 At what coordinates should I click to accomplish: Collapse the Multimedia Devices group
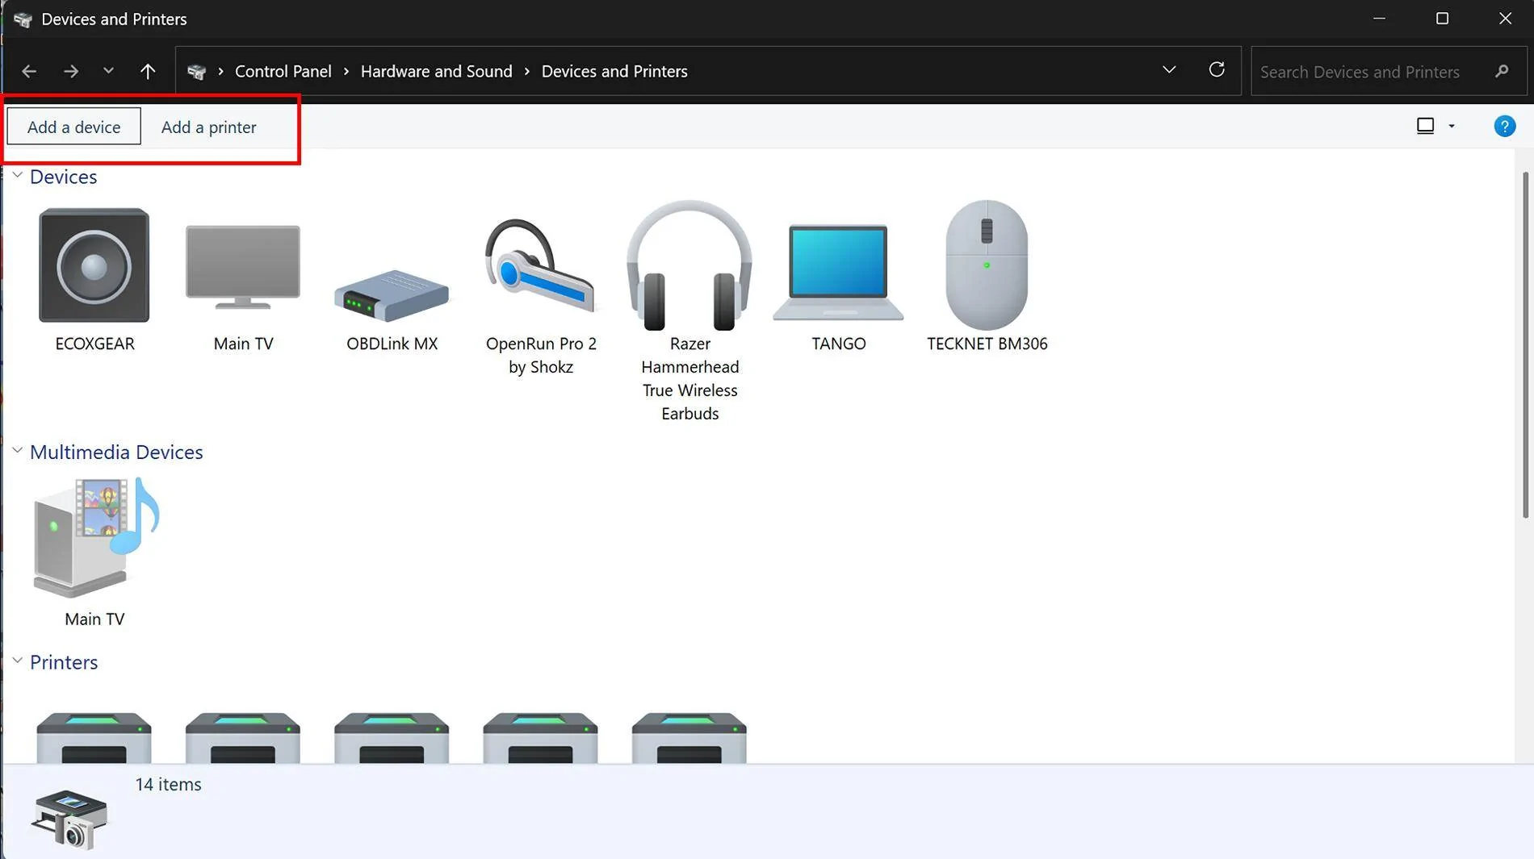click(18, 451)
